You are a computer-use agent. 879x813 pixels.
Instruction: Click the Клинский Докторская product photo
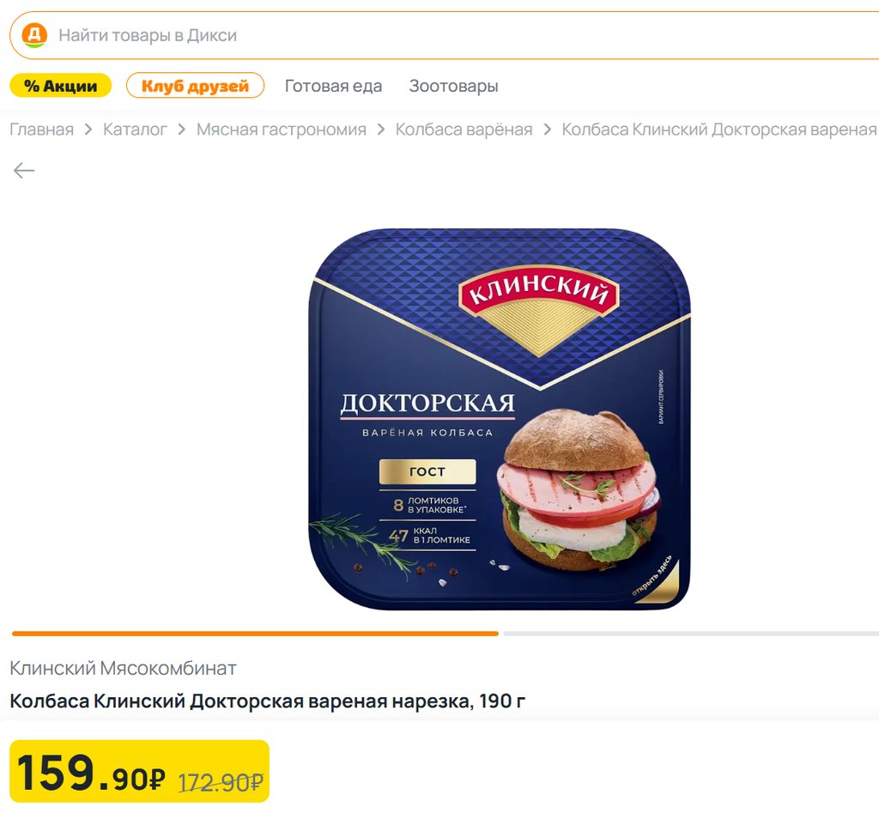[x=500, y=419]
